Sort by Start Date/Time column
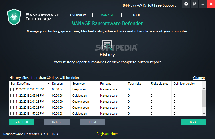Image resolution: width=215 pixels, height=139 pixels. click(30, 84)
